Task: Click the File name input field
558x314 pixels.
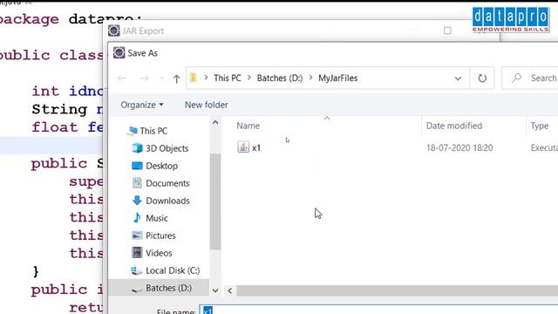Action: pos(378,310)
